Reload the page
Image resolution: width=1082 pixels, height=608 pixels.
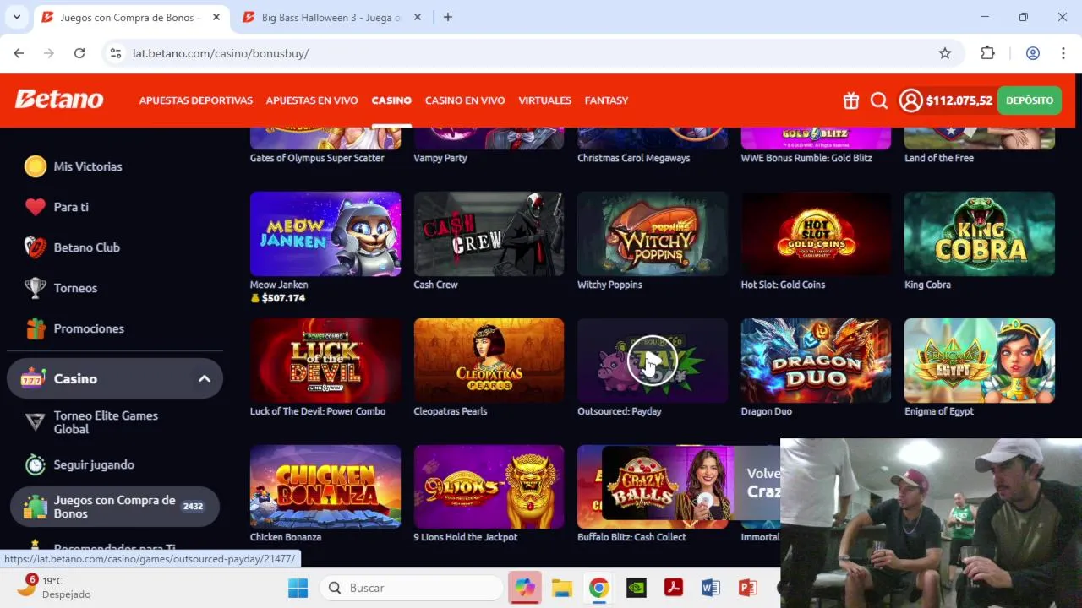click(x=79, y=53)
